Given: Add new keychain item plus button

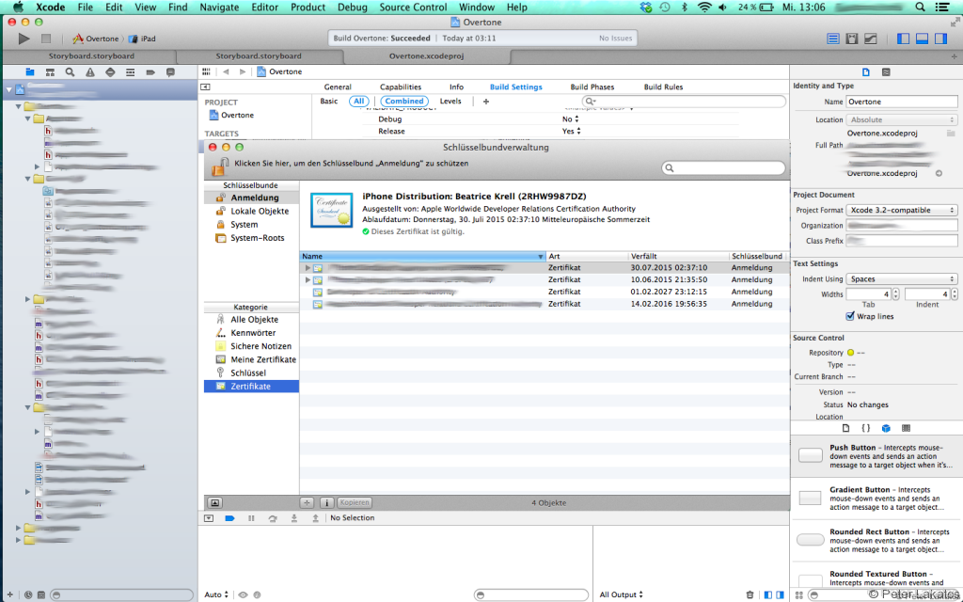Looking at the screenshot, I should click(308, 502).
